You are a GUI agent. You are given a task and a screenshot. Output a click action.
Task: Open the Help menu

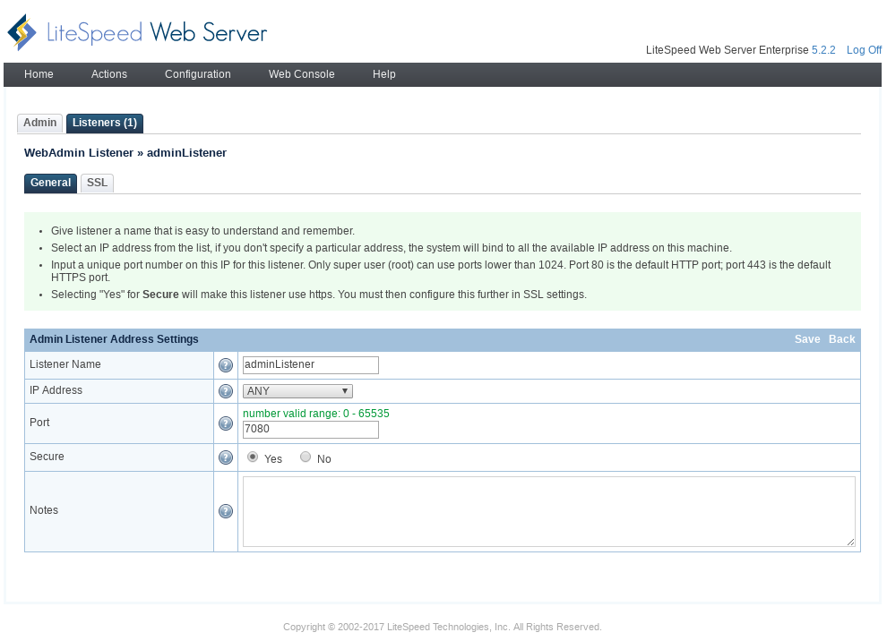[x=383, y=74]
